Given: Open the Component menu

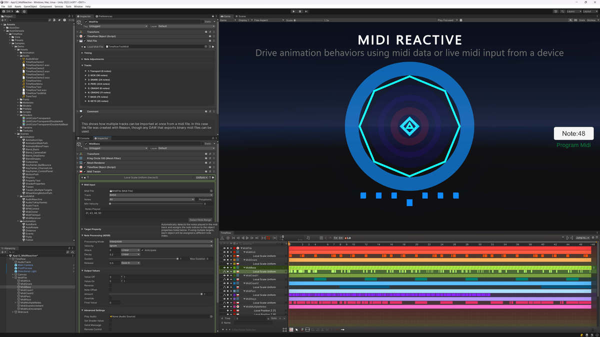Looking at the screenshot, I should (45, 6).
